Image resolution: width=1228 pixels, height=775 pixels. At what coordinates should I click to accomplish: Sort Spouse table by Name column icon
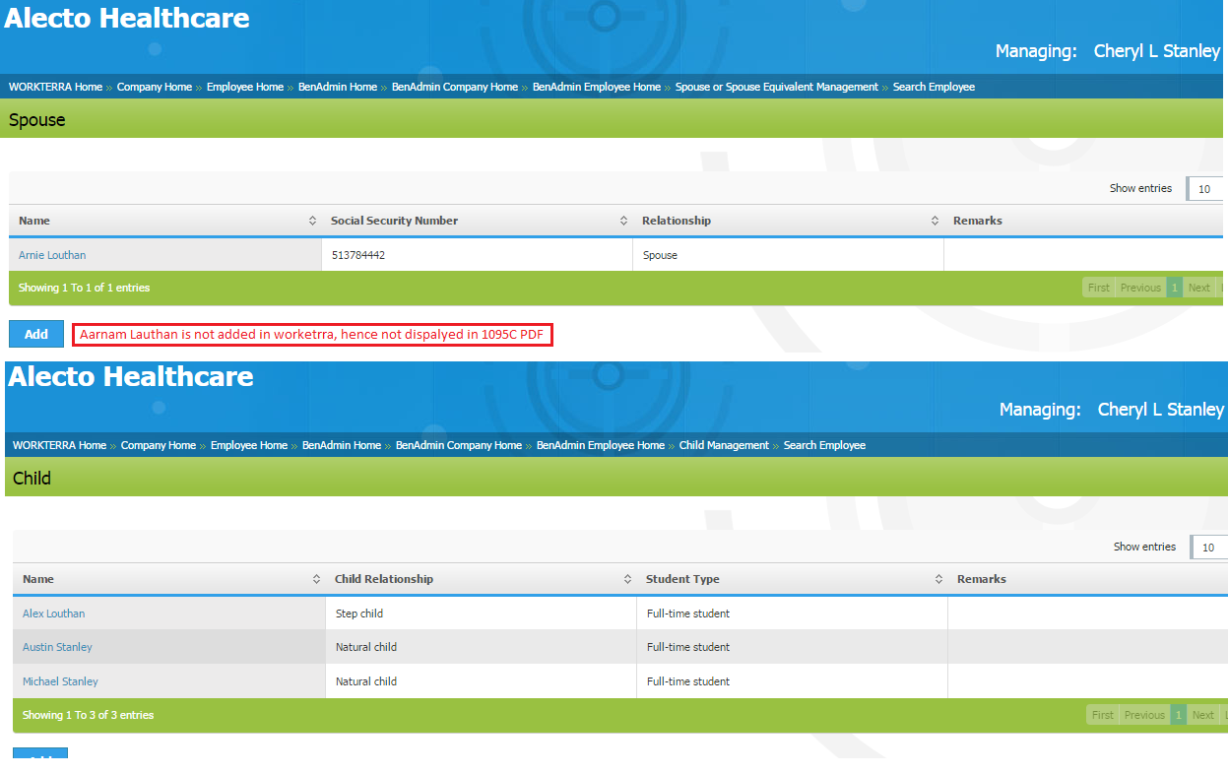tap(313, 222)
